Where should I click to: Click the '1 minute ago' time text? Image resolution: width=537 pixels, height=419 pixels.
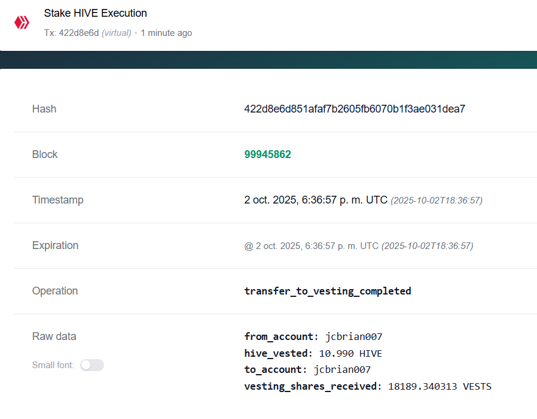166,33
